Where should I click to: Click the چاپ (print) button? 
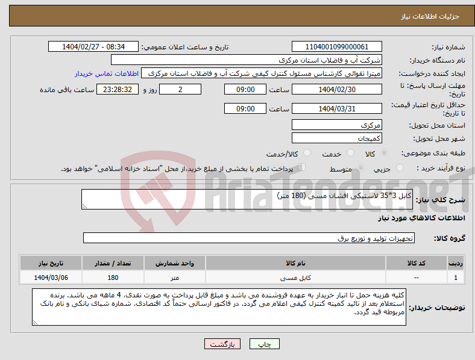coord(264,344)
